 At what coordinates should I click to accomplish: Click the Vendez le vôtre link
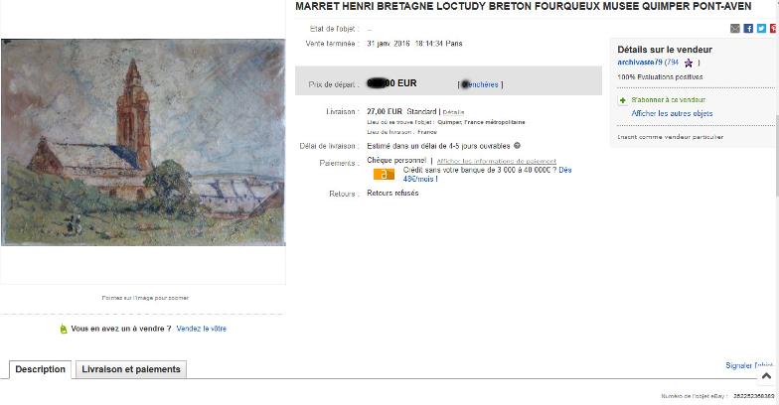tap(201, 329)
